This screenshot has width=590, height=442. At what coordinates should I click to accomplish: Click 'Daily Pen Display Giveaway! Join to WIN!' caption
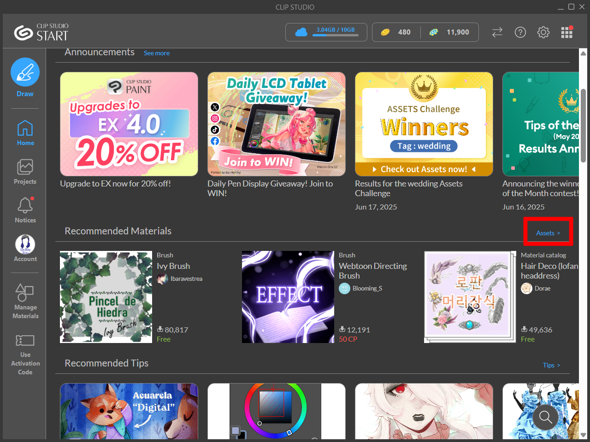270,188
